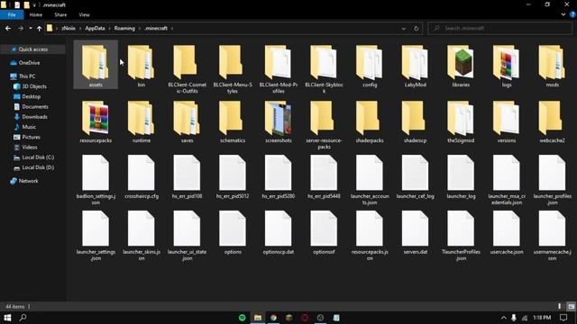Select the launcher_accounts.json file

point(370,179)
